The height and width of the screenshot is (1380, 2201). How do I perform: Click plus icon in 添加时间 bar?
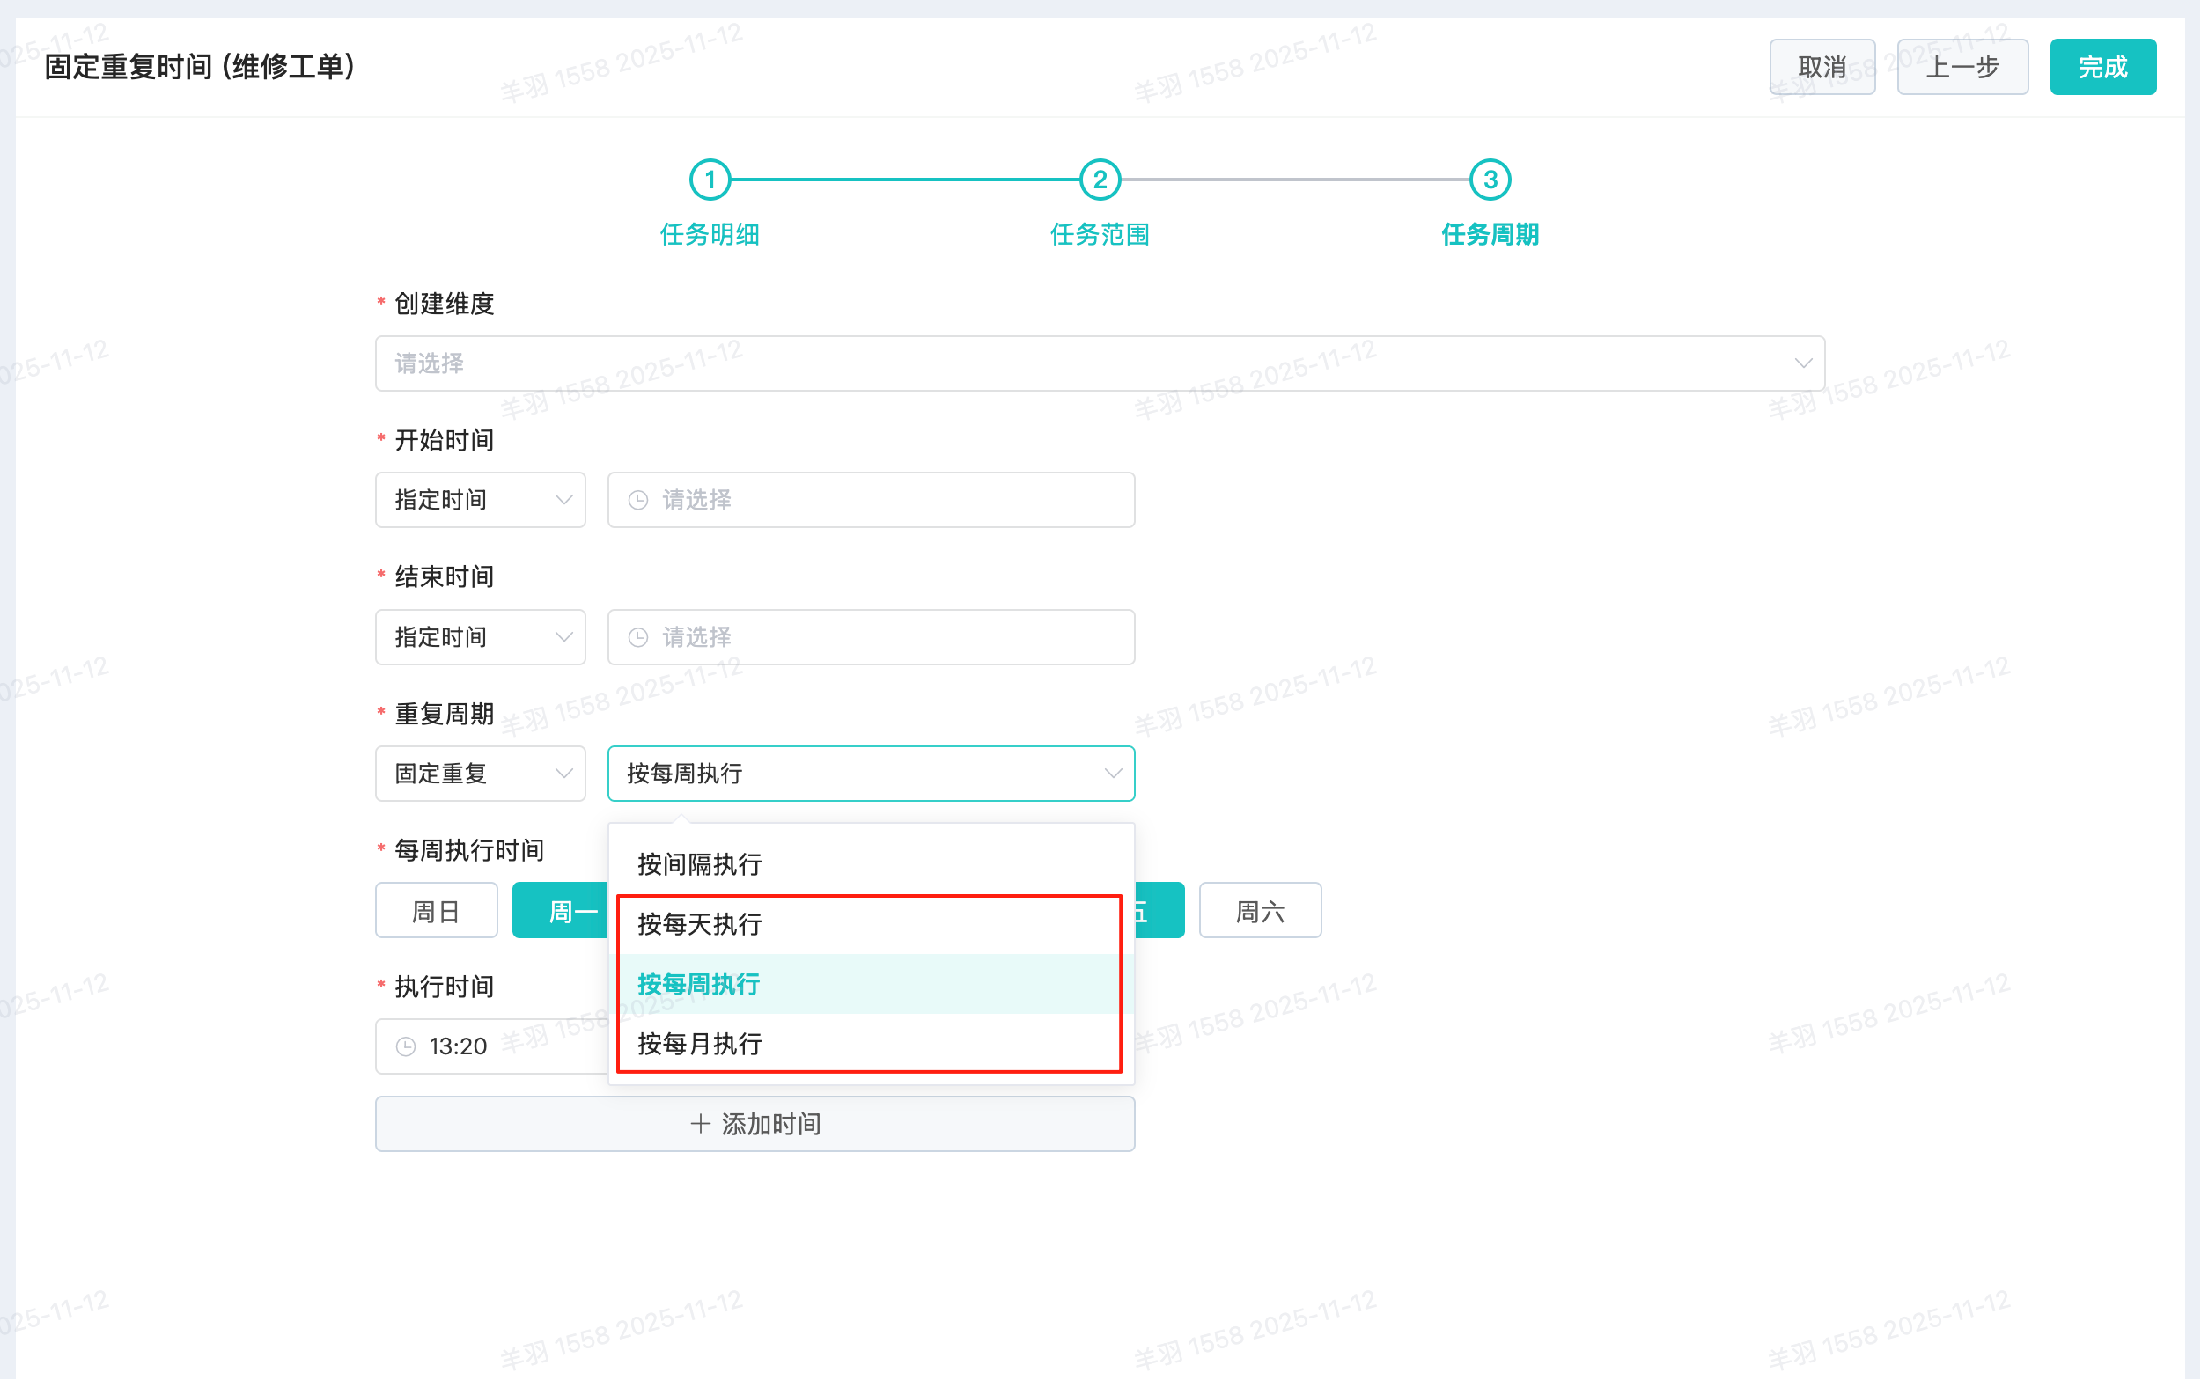pos(700,1124)
